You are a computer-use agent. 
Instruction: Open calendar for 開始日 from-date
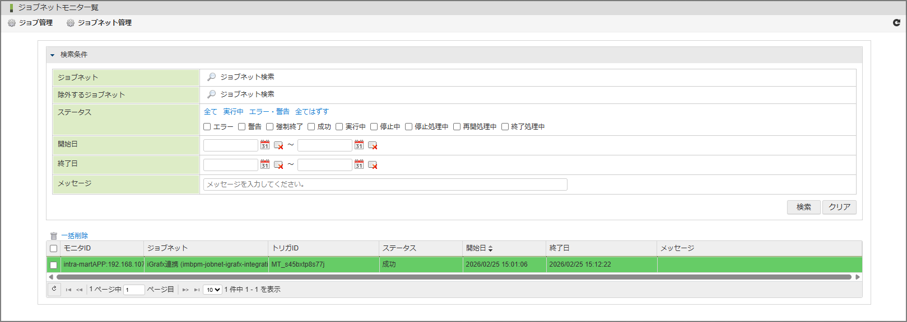pyautogui.click(x=265, y=145)
